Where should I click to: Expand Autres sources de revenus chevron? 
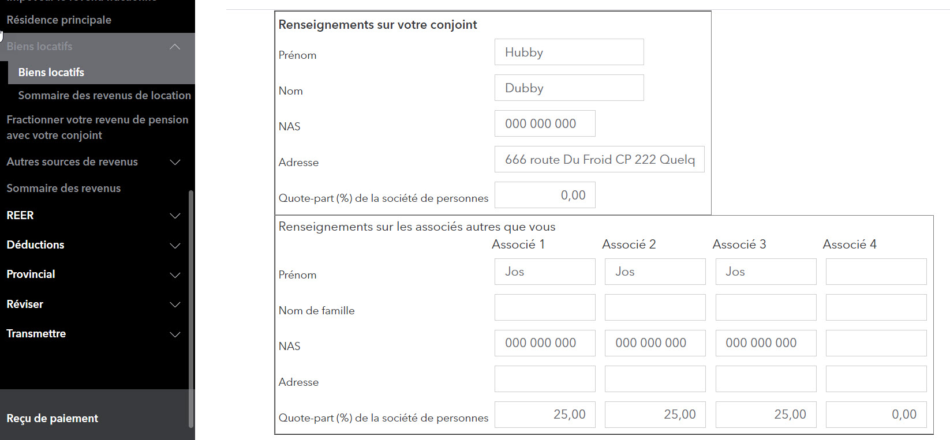175,162
